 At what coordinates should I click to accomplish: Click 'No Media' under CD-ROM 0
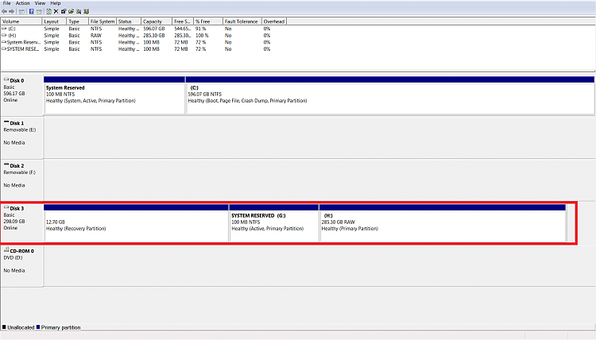(14, 270)
